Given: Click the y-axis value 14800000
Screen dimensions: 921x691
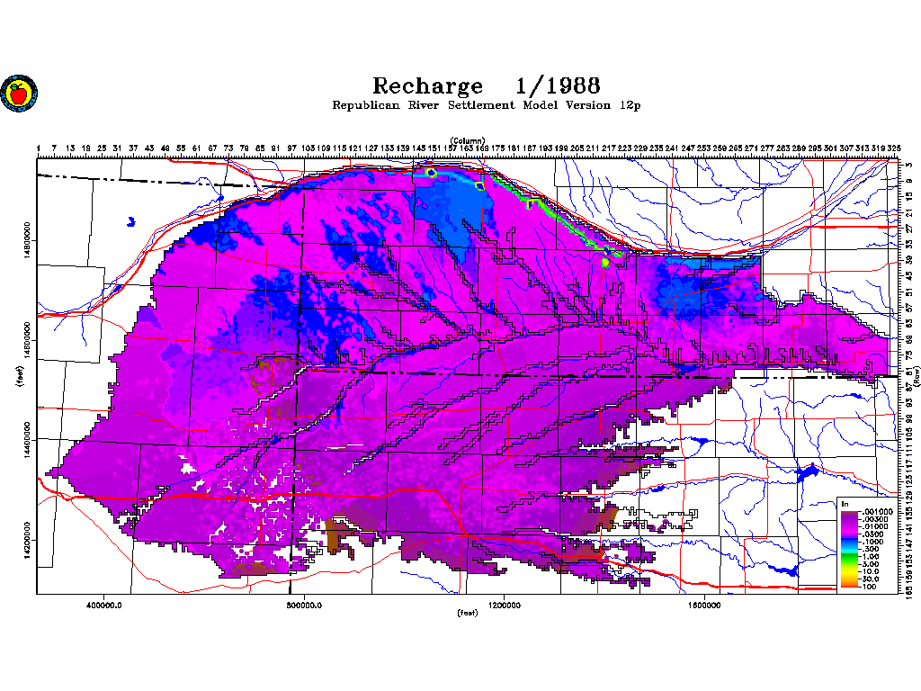Looking at the screenshot, I should tap(28, 240).
